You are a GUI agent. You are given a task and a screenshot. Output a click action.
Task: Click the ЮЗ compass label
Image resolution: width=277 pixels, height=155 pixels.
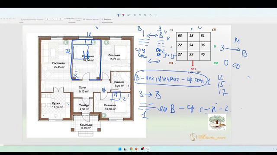coord(171,63)
